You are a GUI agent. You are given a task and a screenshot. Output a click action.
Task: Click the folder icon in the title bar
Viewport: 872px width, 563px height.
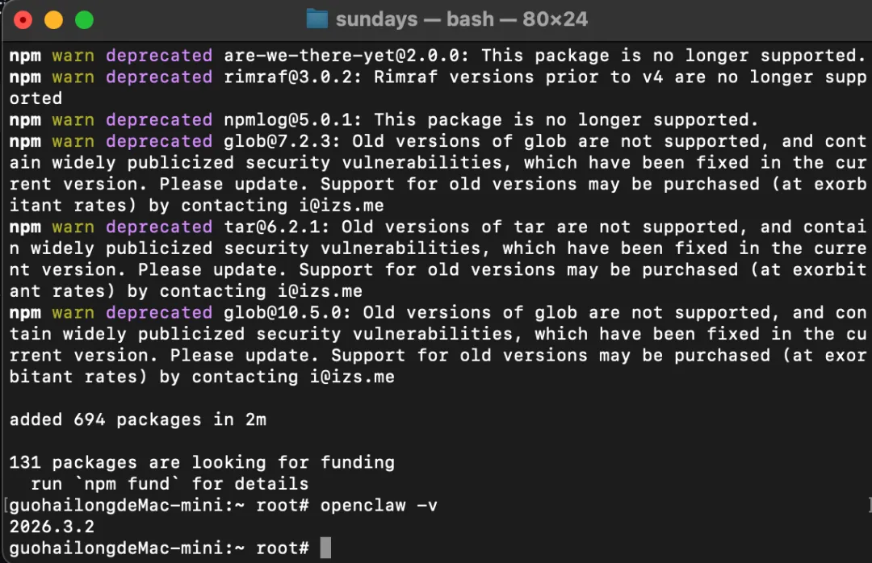pos(317,19)
